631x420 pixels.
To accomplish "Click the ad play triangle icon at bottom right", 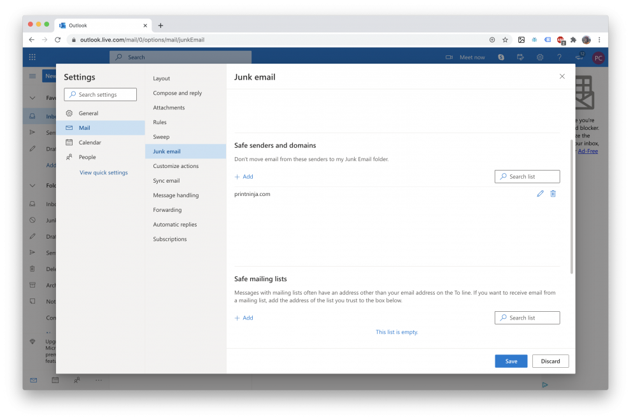I will click(544, 385).
